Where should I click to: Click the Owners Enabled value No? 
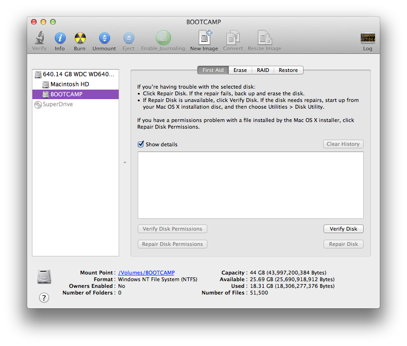(x=122, y=286)
